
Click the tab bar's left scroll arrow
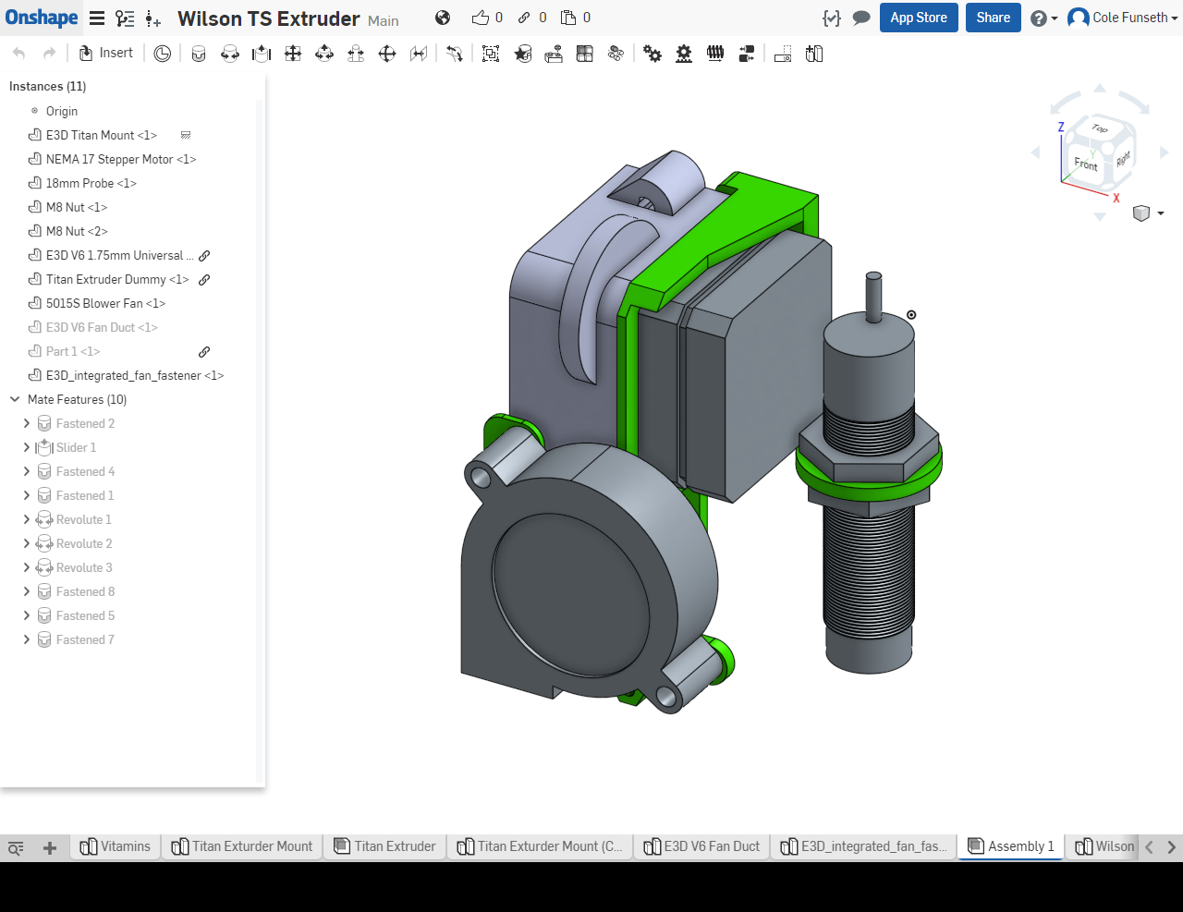(x=1149, y=846)
